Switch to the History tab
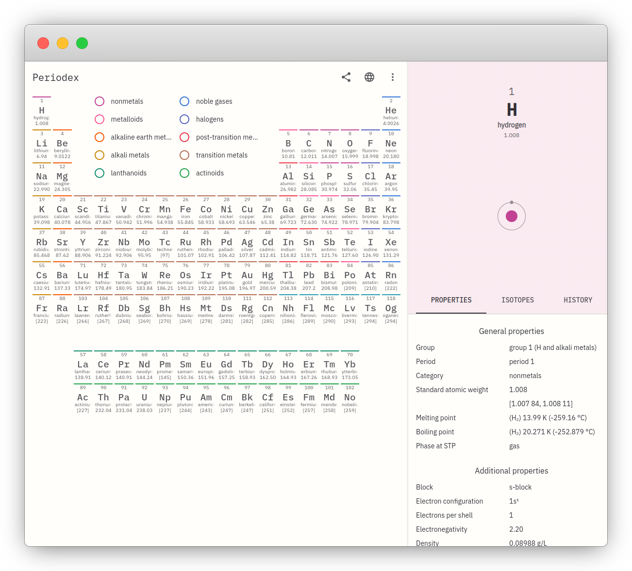The image size is (632, 571). tap(578, 300)
